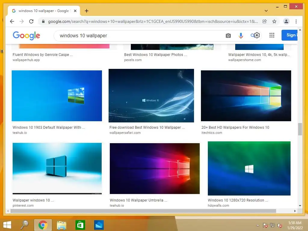Click the network tray icon

[272, 225]
